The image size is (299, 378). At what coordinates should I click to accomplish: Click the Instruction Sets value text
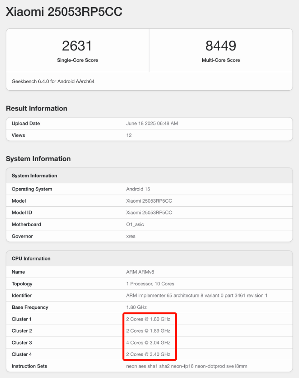tap(187, 366)
